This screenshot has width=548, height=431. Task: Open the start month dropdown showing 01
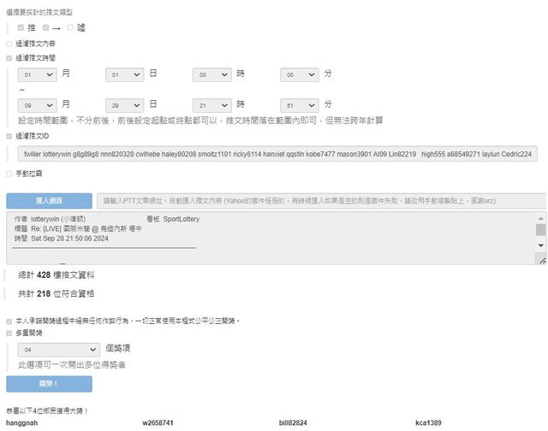(x=37, y=75)
